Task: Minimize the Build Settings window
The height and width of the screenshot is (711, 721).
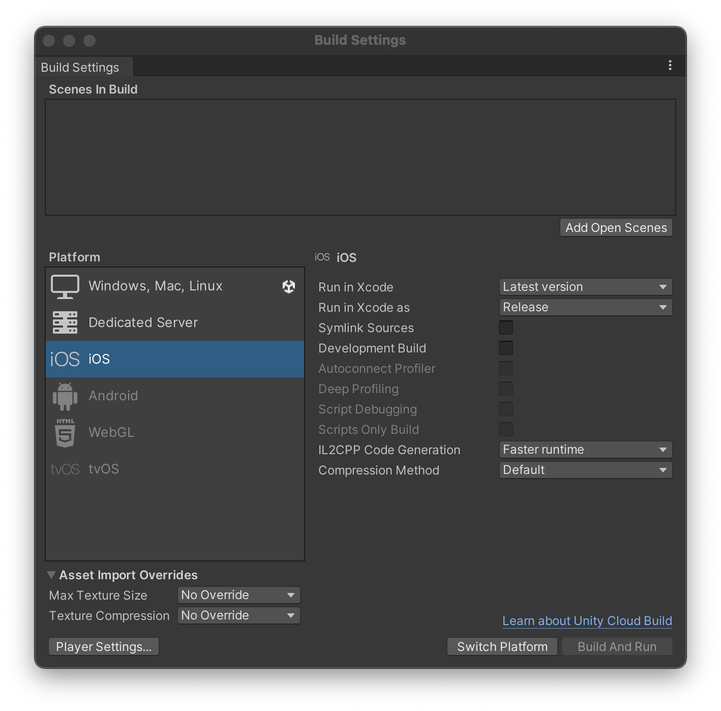Action: point(69,41)
